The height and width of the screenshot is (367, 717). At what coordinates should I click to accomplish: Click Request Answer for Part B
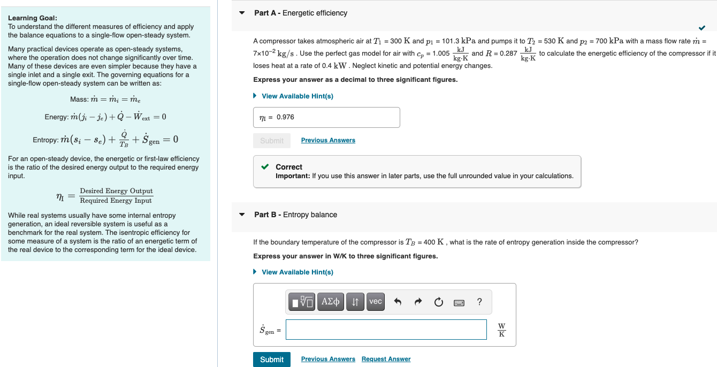[x=386, y=359]
